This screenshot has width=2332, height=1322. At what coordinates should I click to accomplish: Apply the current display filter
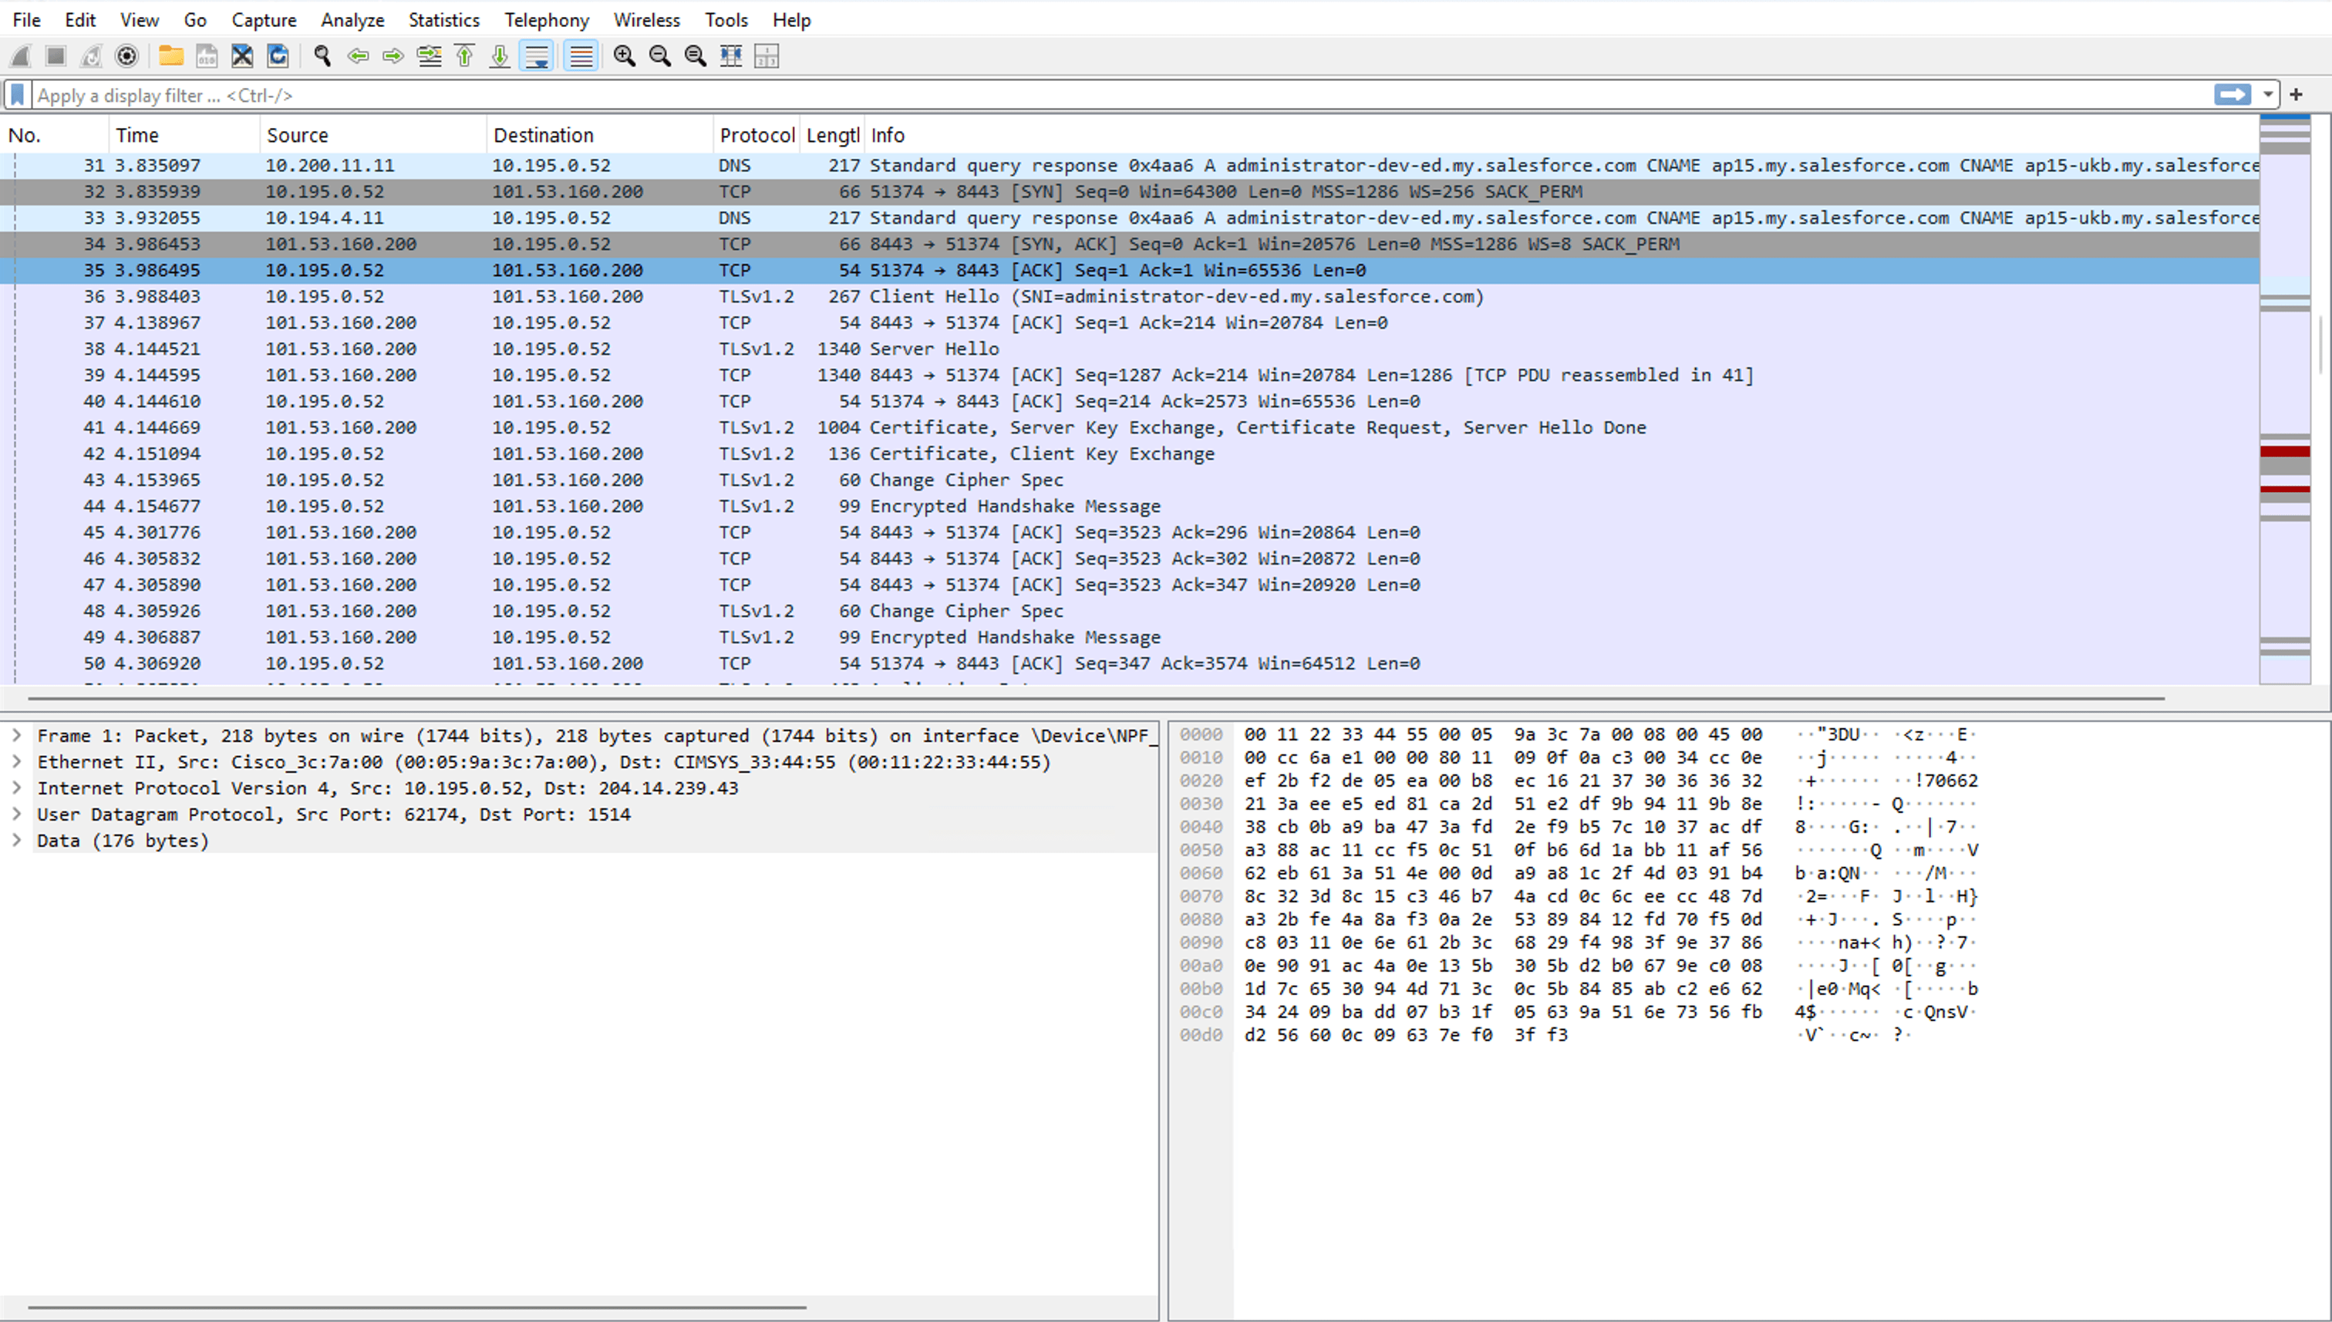click(x=2234, y=94)
